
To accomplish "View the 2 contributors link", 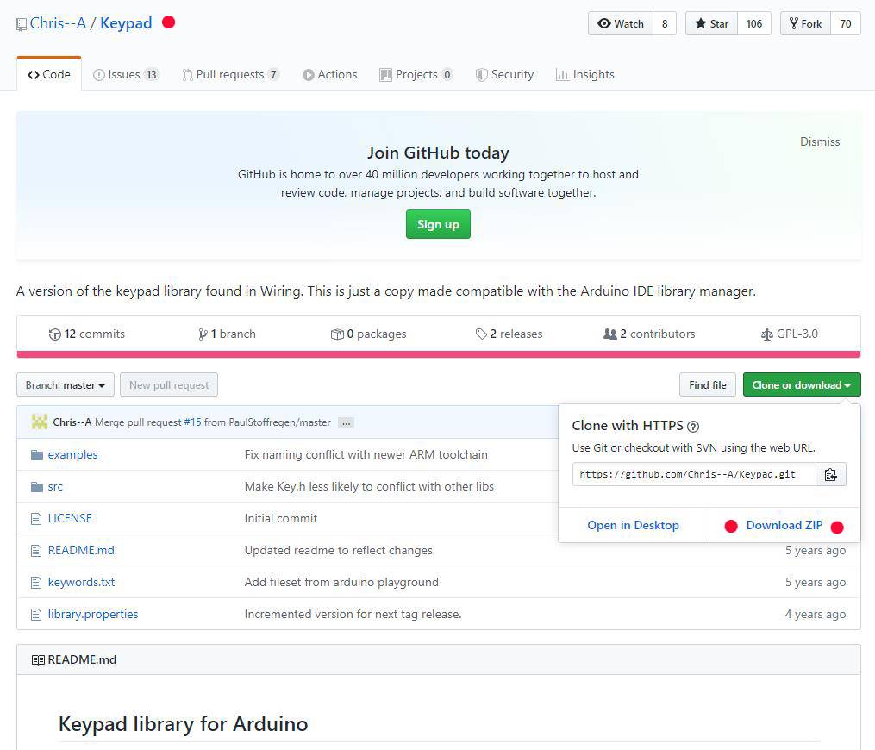I will coord(649,334).
